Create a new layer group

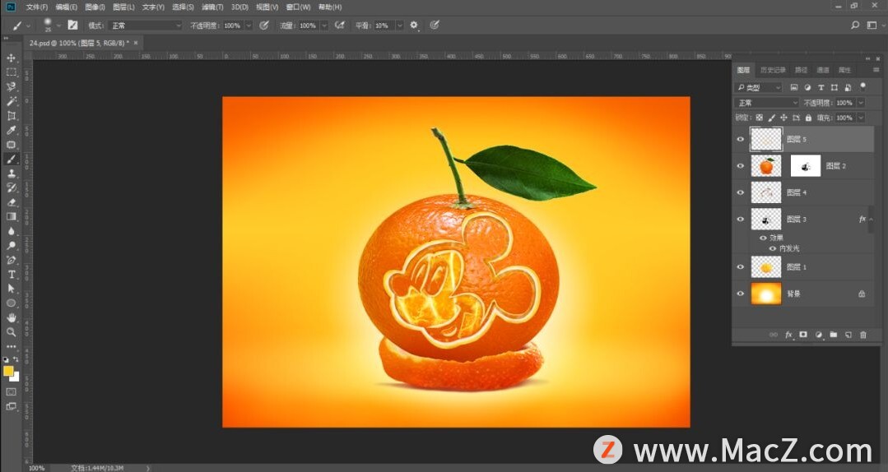tap(833, 335)
